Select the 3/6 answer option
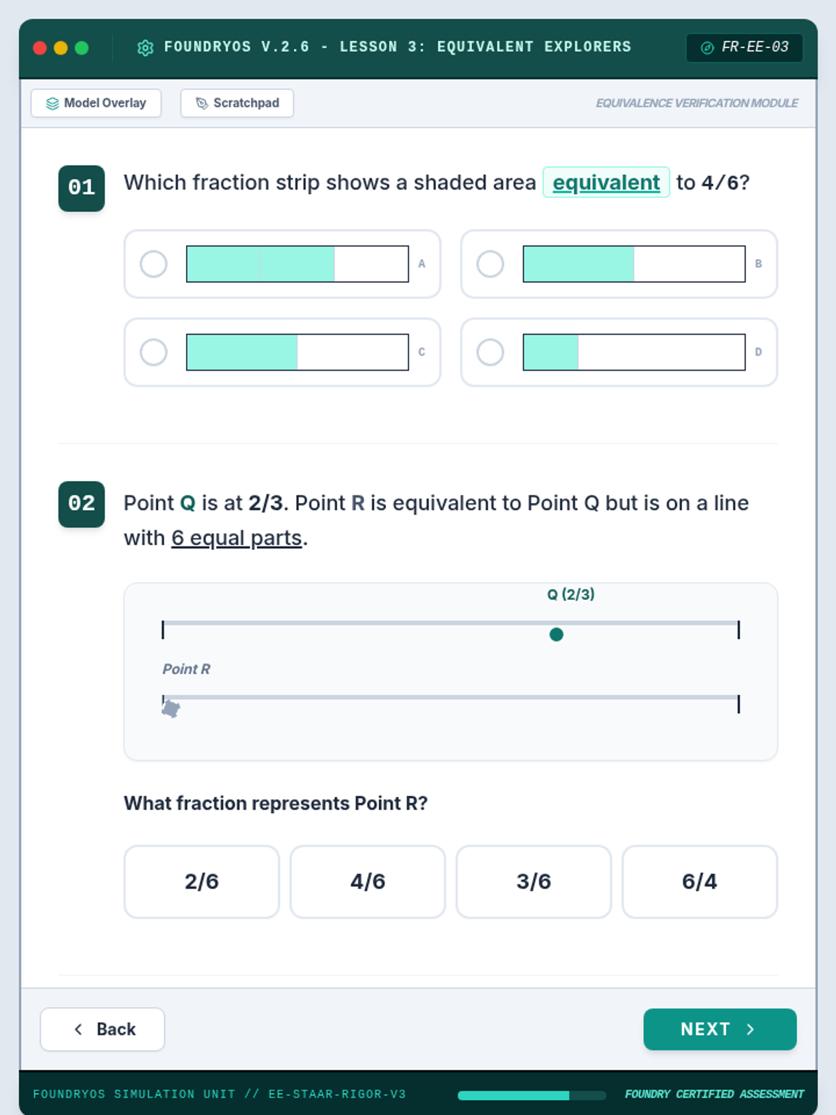Viewport: 836px width, 1115px height. 534,882
